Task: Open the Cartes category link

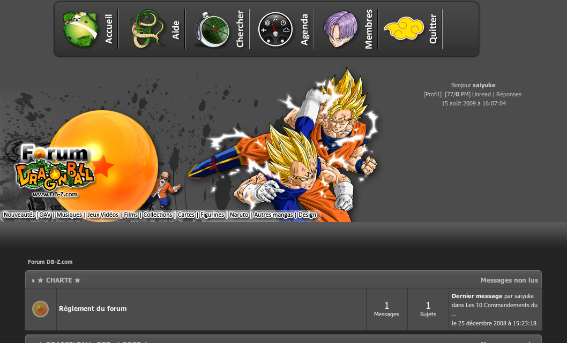Action: pyautogui.click(x=186, y=215)
